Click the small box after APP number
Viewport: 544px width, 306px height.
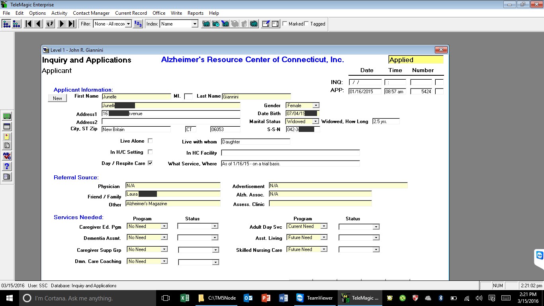(439, 91)
